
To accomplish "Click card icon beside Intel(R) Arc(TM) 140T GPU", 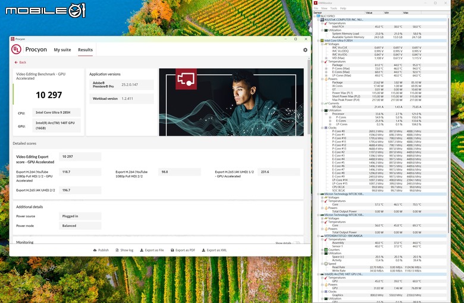I will tap(322, 274).
